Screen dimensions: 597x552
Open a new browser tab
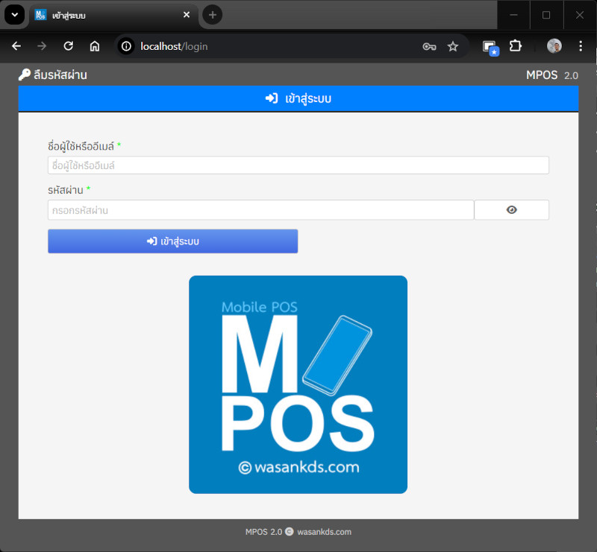point(213,15)
